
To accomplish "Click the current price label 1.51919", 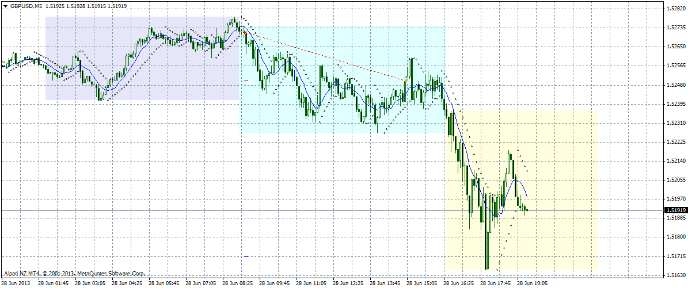I will click(675, 210).
